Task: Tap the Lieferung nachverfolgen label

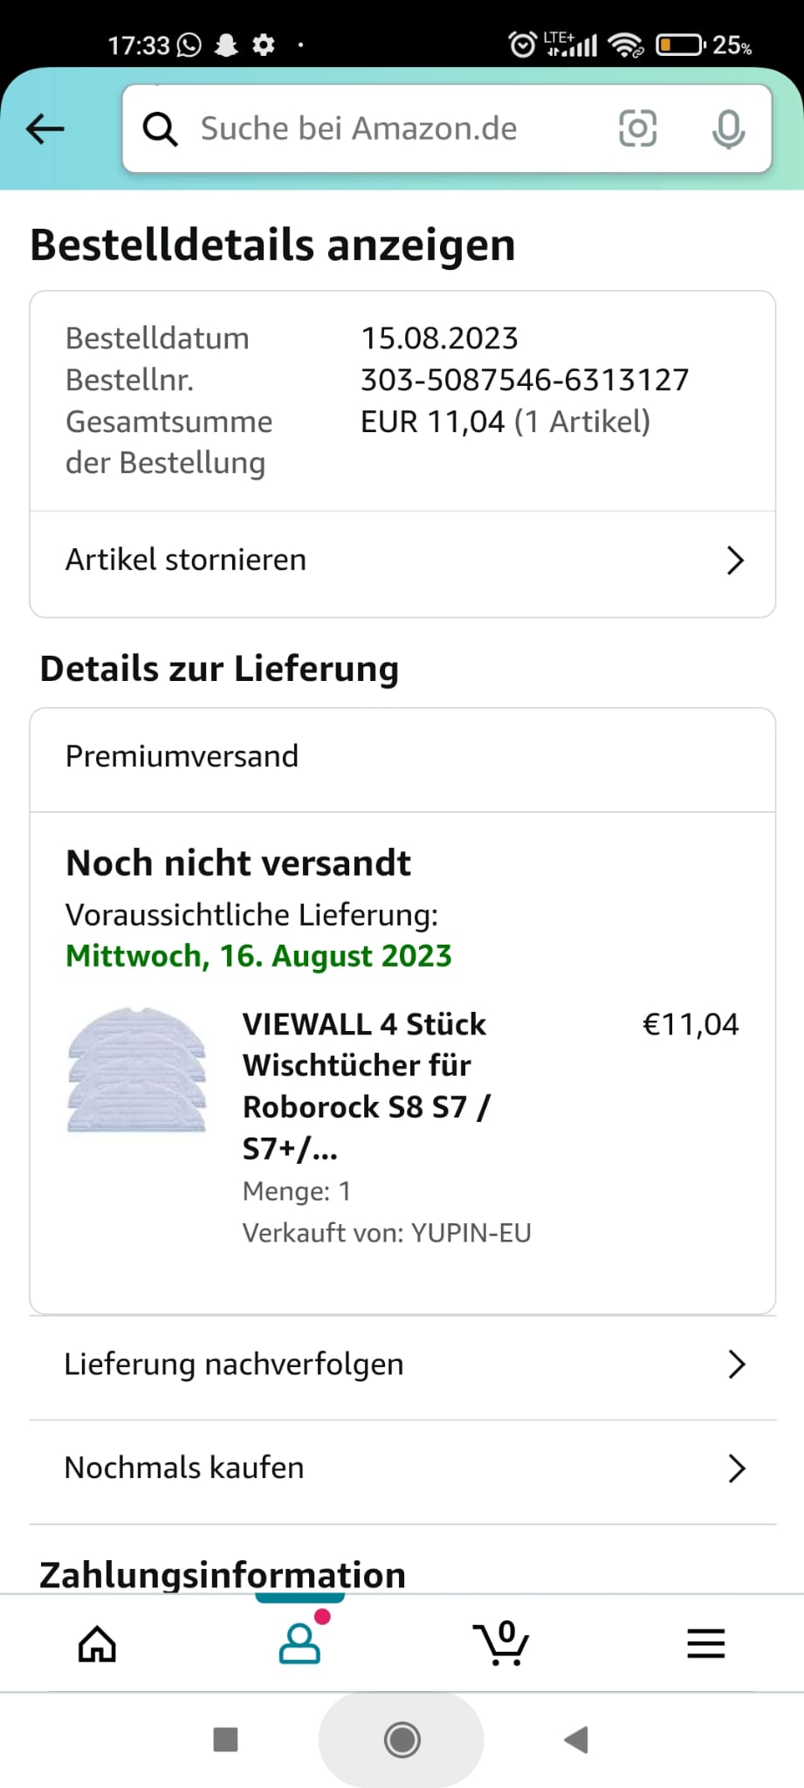Action: pyautogui.click(x=234, y=1365)
